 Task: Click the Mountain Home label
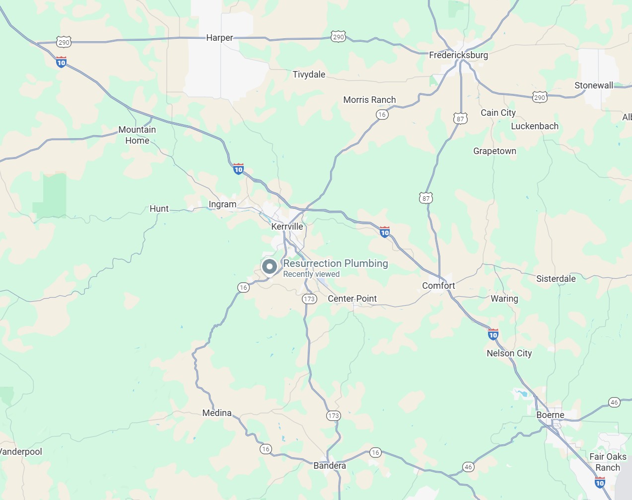pyautogui.click(x=137, y=135)
